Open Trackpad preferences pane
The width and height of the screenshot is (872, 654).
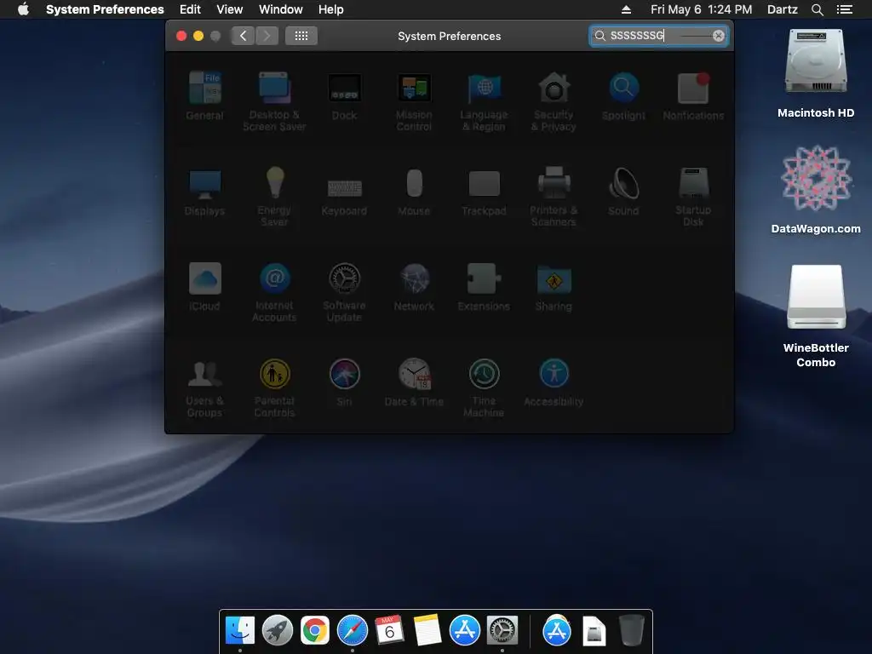[484, 192]
